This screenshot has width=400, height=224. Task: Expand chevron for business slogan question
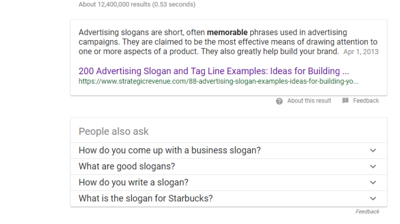tap(373, 150)
